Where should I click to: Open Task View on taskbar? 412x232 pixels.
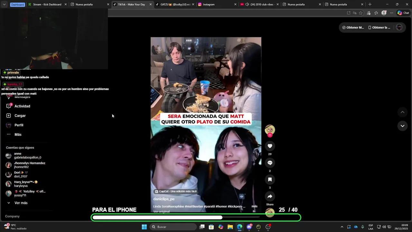(x=202, y=227)
